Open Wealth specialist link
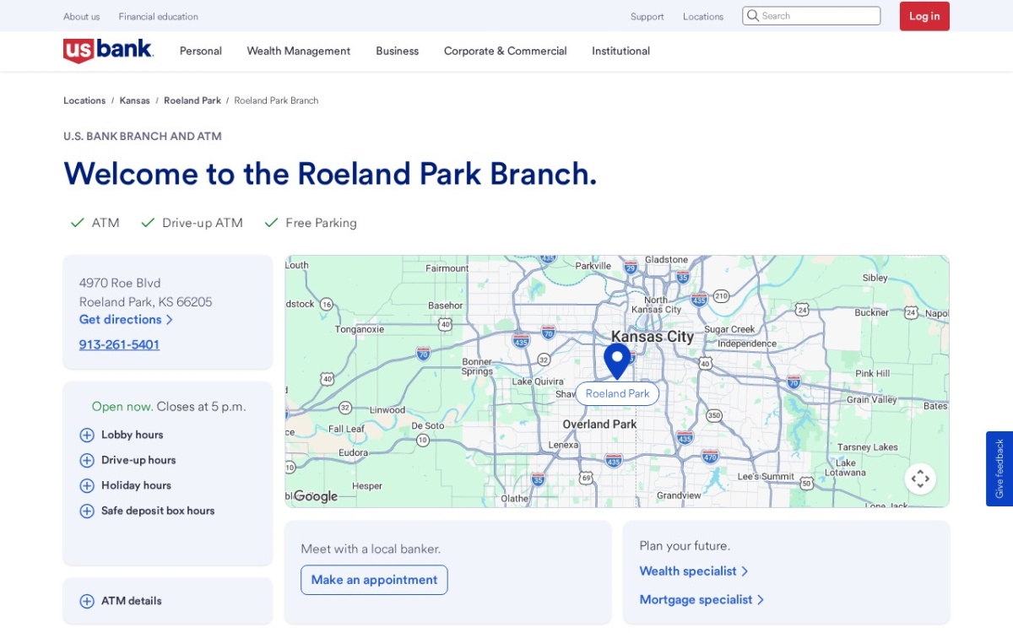The height and width of the screenshot is (633, 1013). pyautogui.click(x=694, y=571)
